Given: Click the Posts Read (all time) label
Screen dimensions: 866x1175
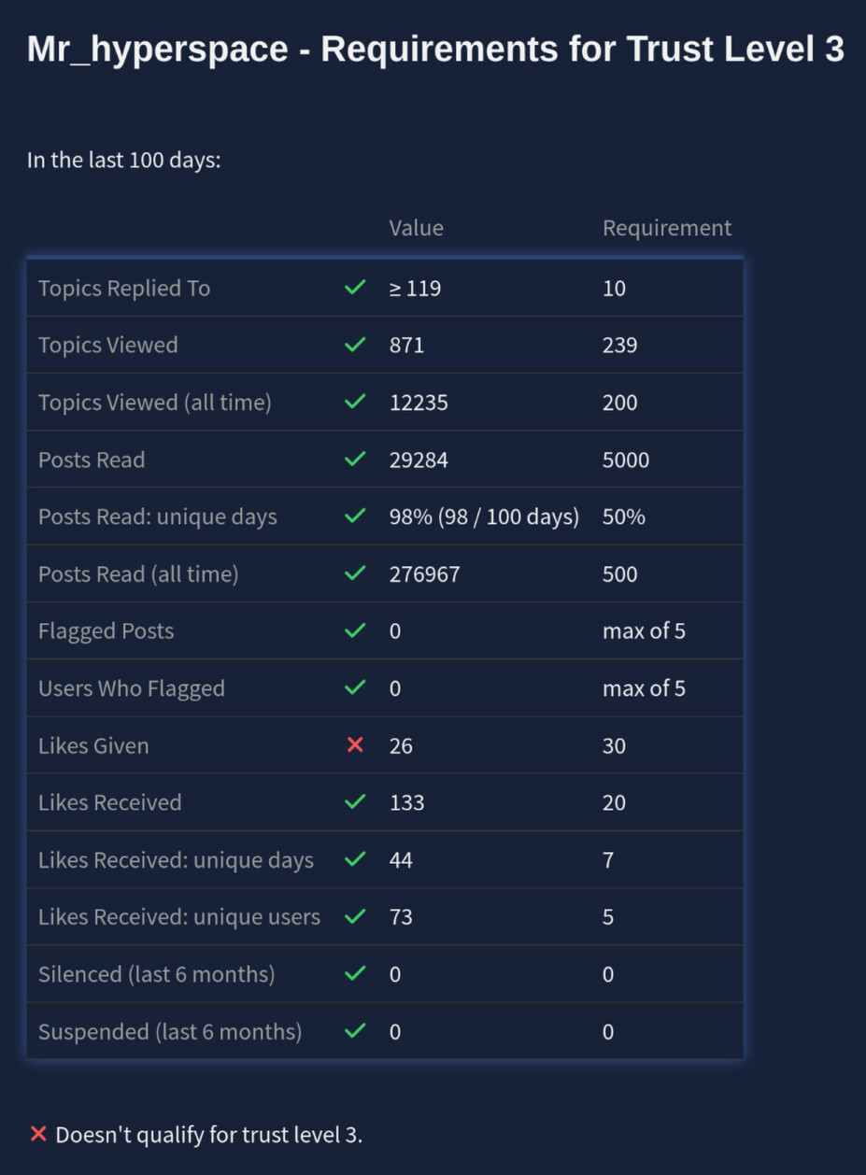Looking at the screenshot, I should coord(138,573).
